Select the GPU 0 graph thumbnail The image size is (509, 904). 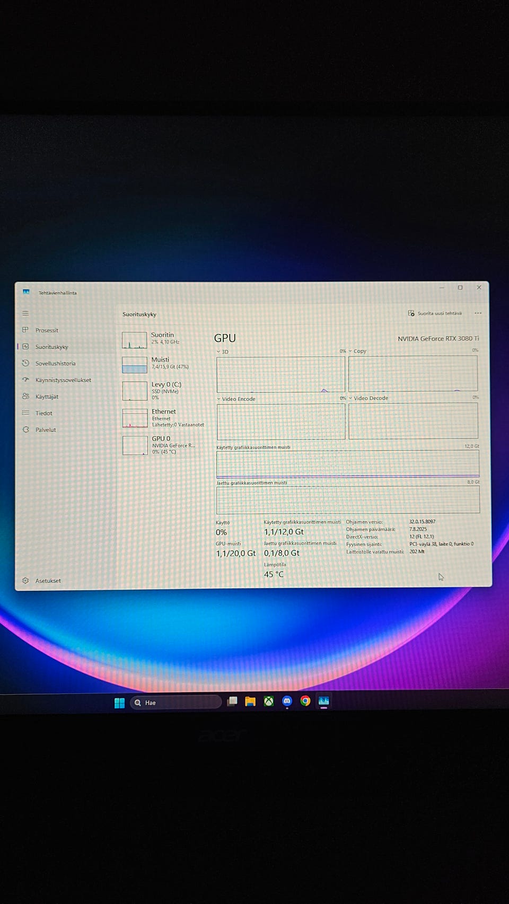coord(135,445)
